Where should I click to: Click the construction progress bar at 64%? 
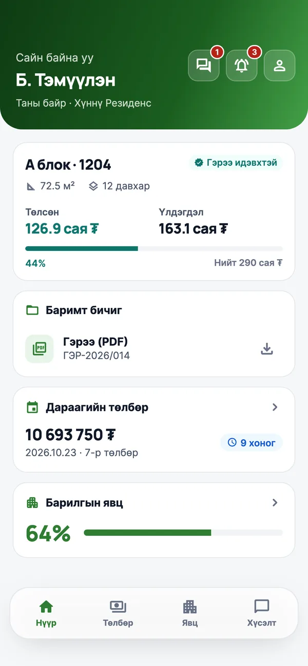point(183,533)
